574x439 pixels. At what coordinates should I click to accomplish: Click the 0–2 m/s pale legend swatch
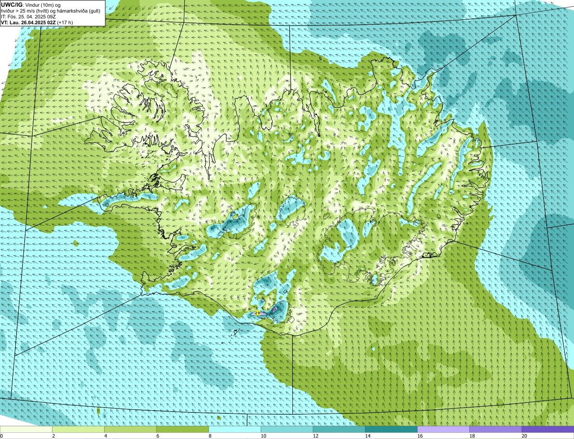coord(26,430)
